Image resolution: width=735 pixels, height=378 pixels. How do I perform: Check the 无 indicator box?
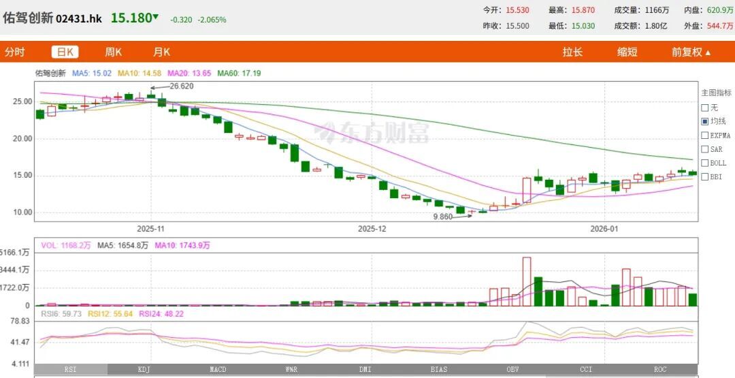point(704,108)
